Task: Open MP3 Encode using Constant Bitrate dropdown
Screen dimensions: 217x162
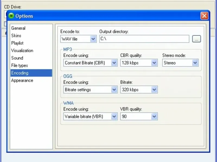Action: click(x=90, y=63)
